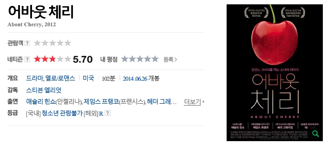Image resolution: width=328 pixels, height=146 pixels.
Task: Open director 스티븐 엘리엇's page
Action: [44, 90]
